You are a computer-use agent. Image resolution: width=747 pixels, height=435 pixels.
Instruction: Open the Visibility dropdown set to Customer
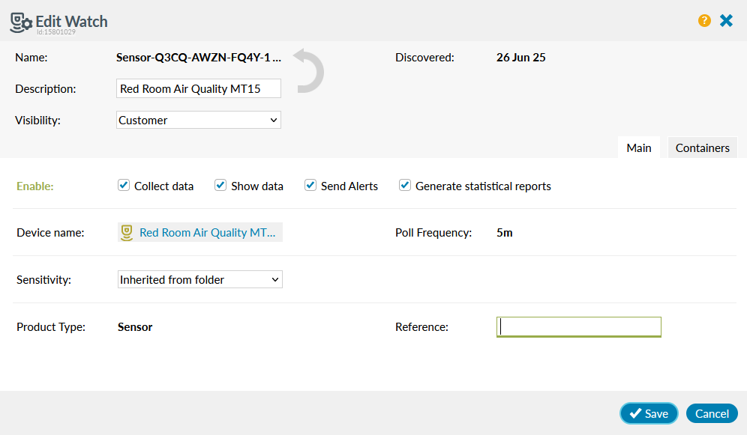tap(199, 120)
